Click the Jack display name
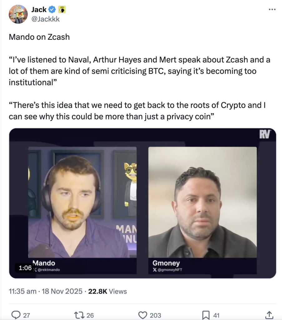Screen dimensions: 282x320 (39, 10)
